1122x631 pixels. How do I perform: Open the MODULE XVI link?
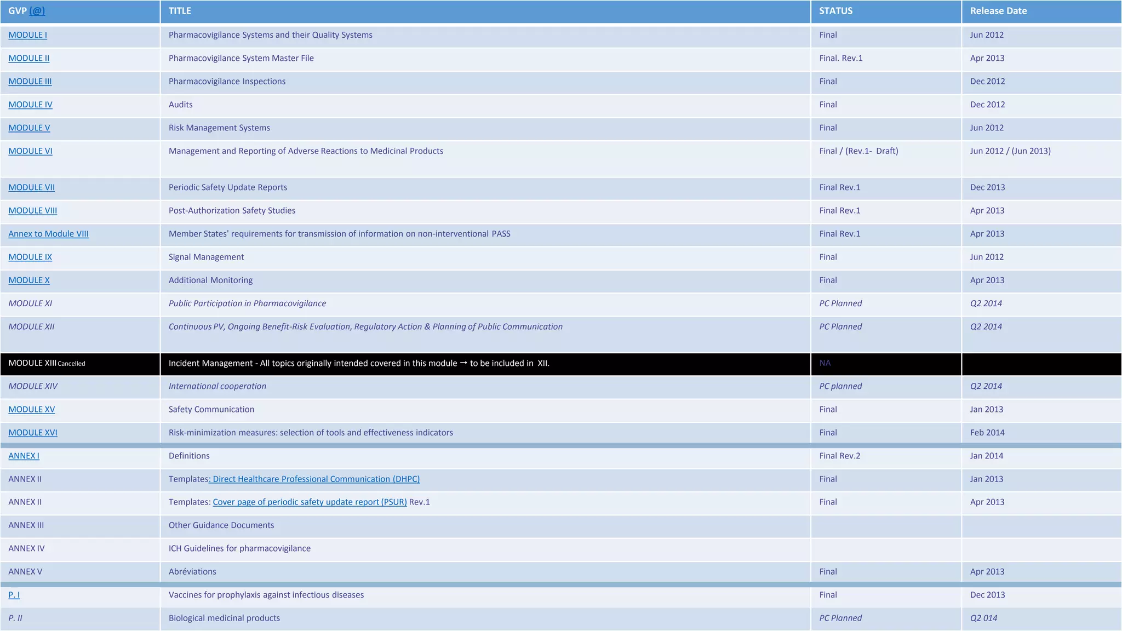pyautogui.click(x=33, y=433)
